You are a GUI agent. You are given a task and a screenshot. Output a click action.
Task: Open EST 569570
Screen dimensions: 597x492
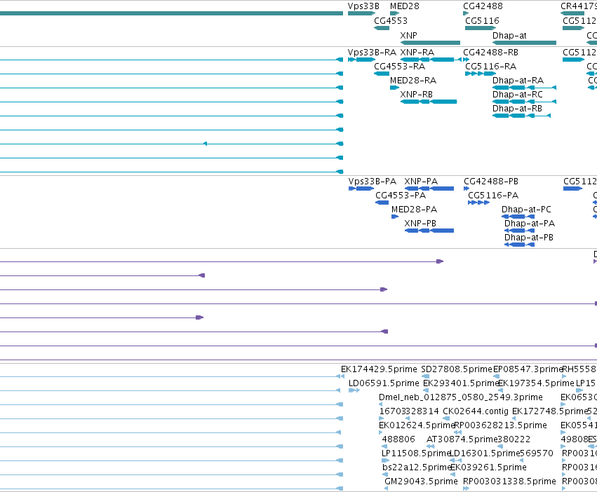[x=537, y=453]
